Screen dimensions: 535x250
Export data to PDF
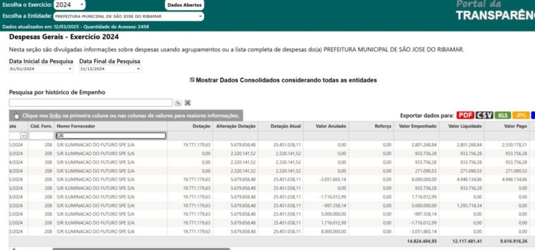click(465, 115)
